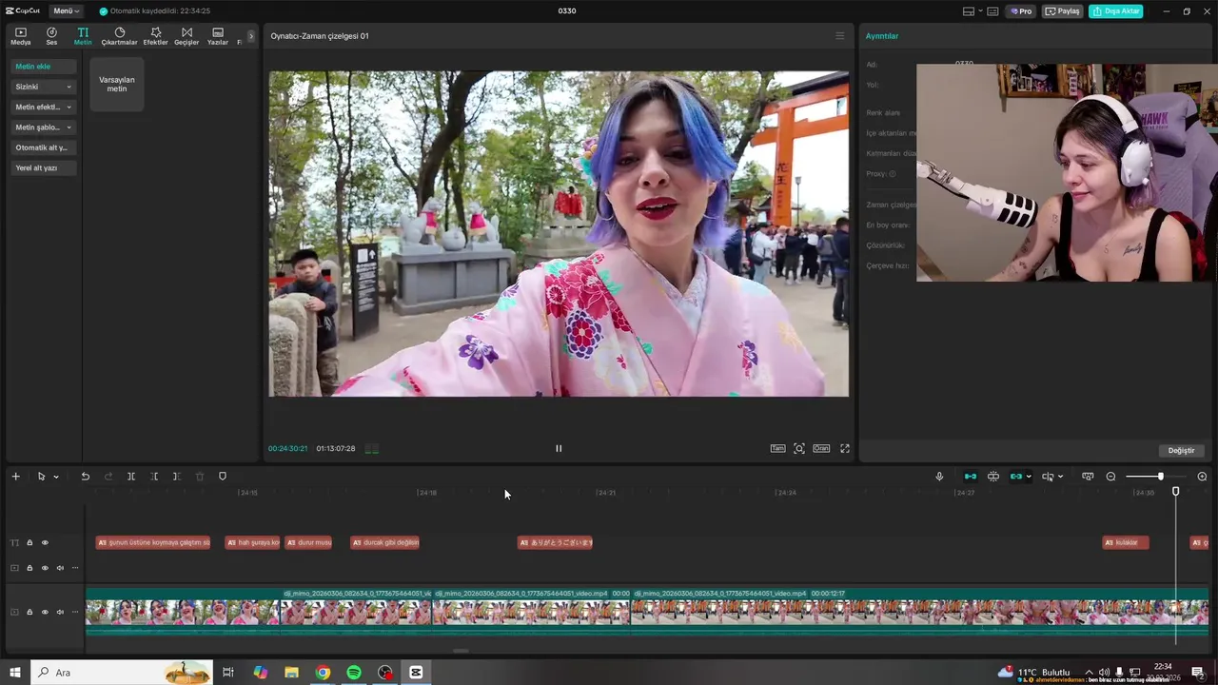Viewport: 1218px width, 685px height.
Task: Delete the selected clip with trash icon
Action: pyautogui.click(x=200, y=477)
